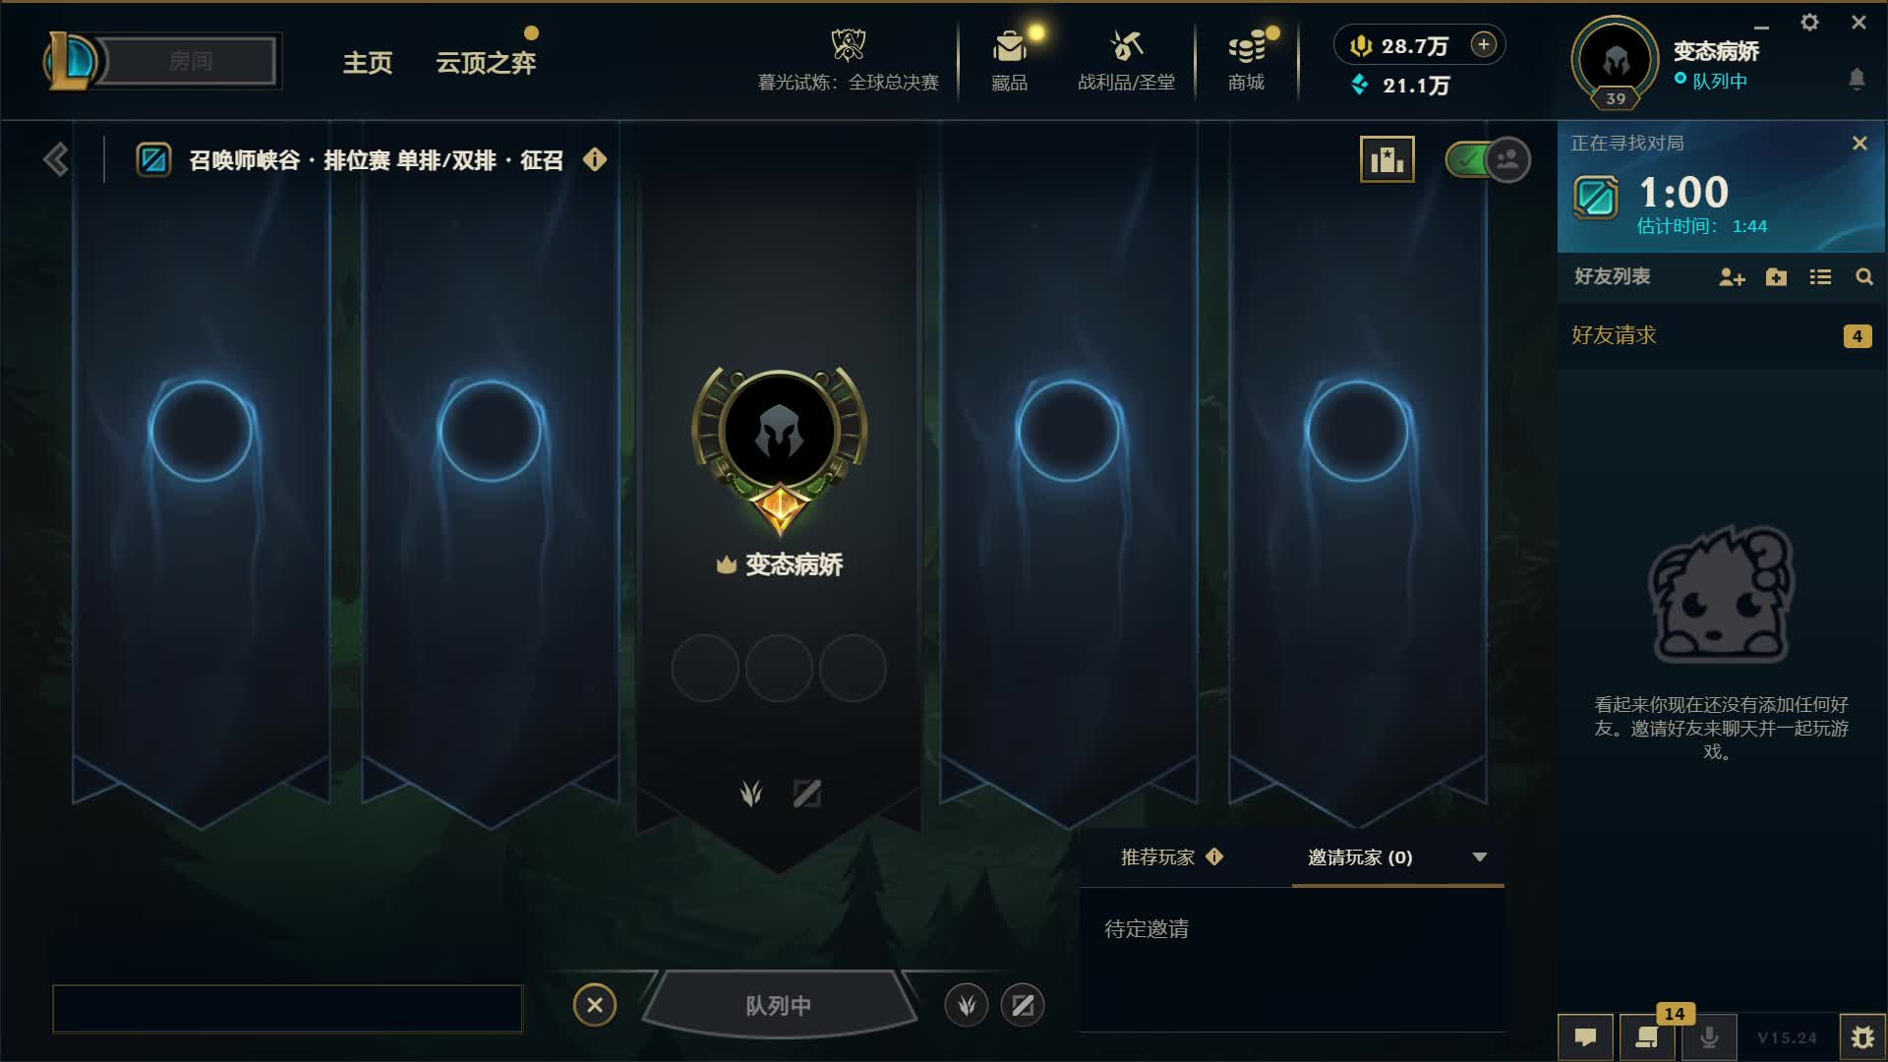Cancel the queue with the X button
The image size is (1888, 1062).
(x=595, y=1005)
